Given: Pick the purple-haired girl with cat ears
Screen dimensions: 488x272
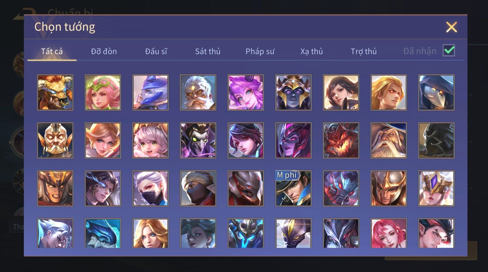Looking at the screenshot, I should 246,92.
